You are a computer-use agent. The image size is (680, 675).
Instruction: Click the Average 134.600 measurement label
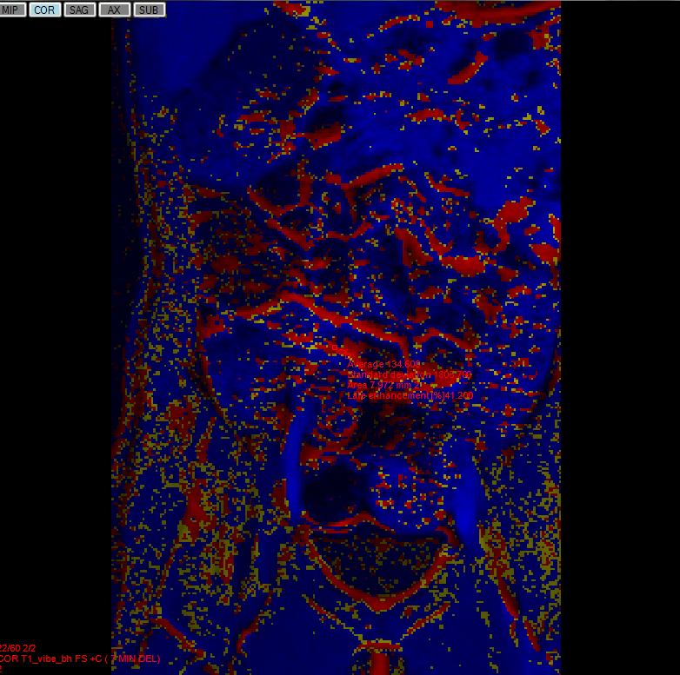[x=384, y=364]
